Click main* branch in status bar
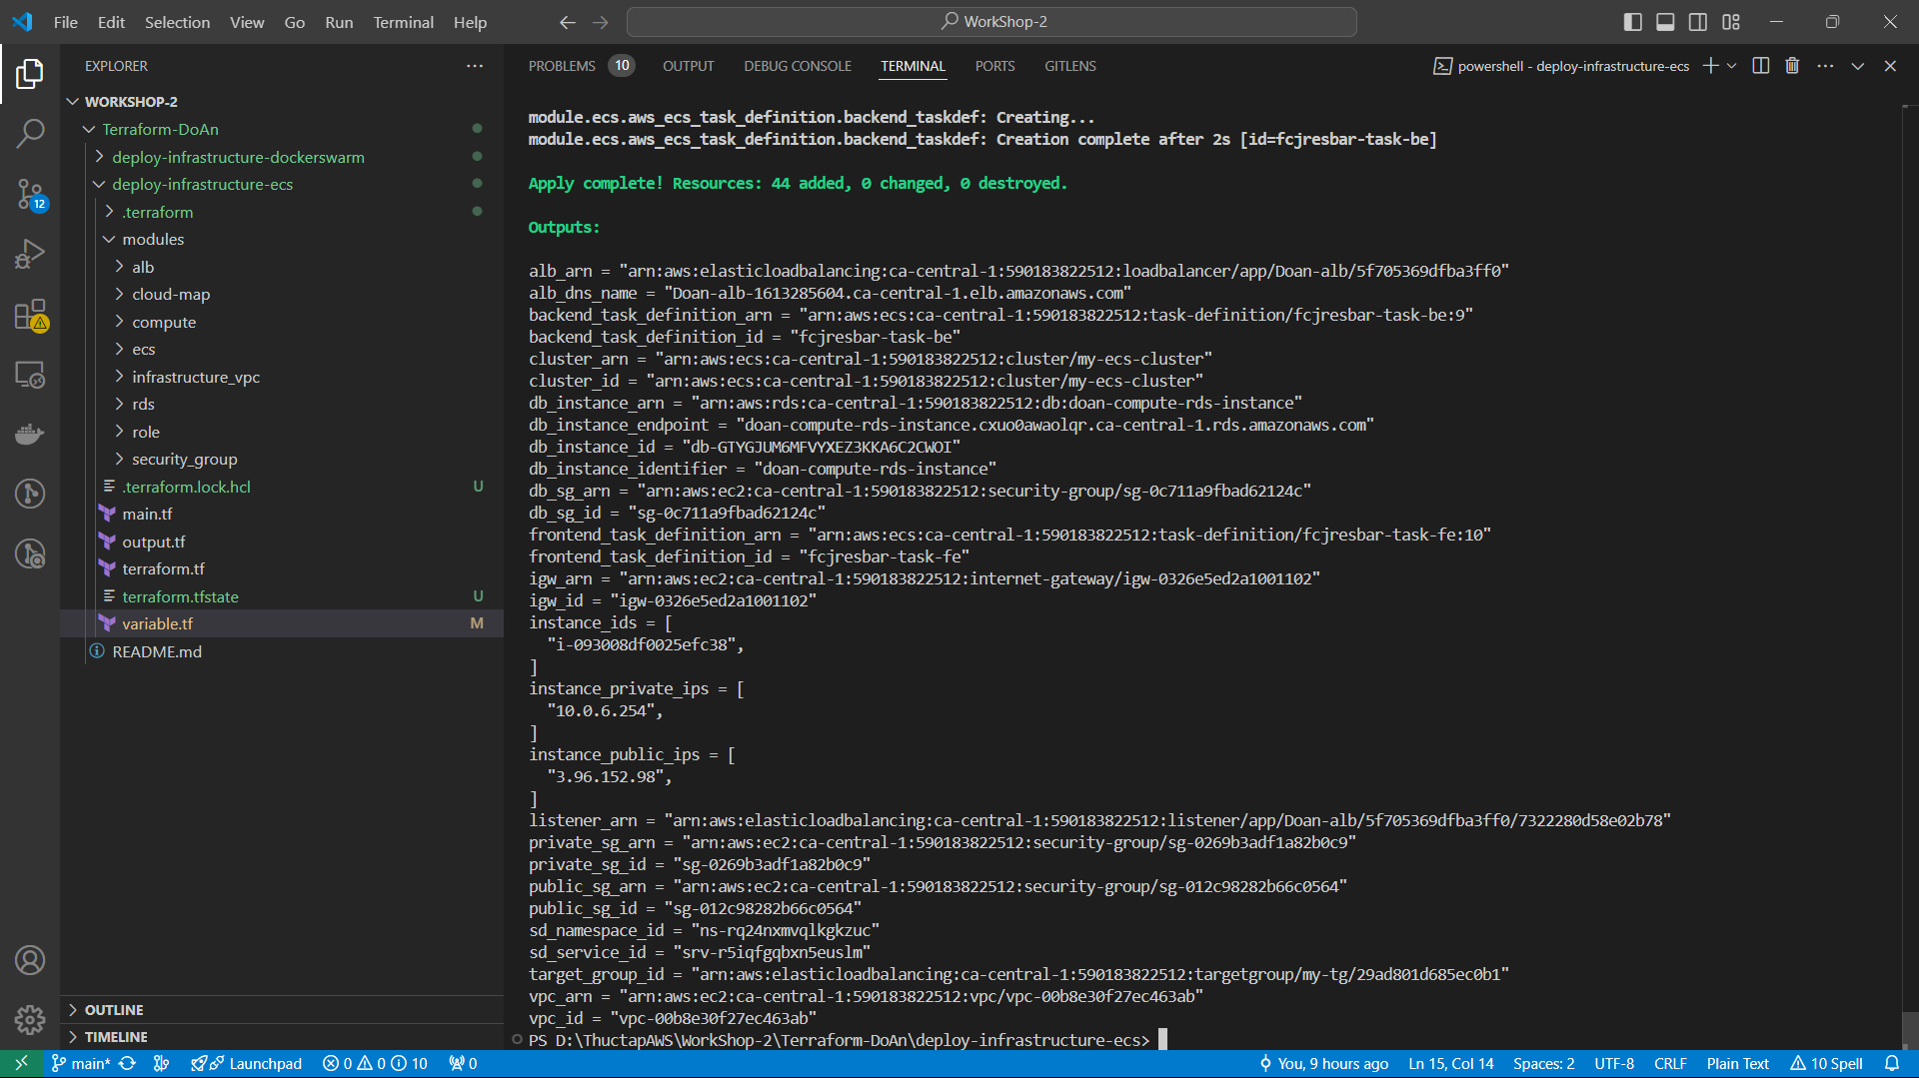 pos(81,1064)
